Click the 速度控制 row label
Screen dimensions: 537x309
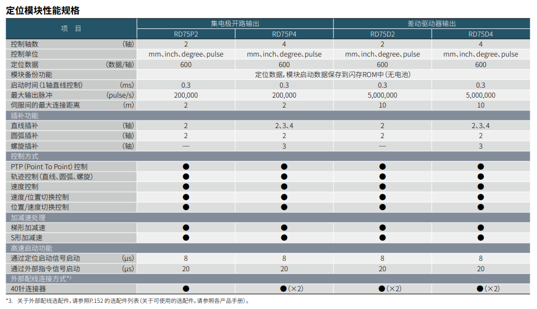coord(24,187)
